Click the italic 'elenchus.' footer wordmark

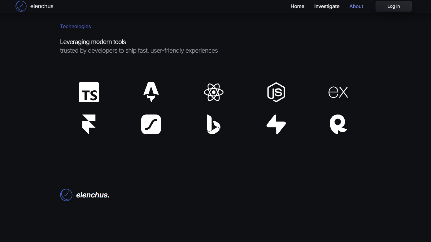pyautogui.click(x=93, y=195)
